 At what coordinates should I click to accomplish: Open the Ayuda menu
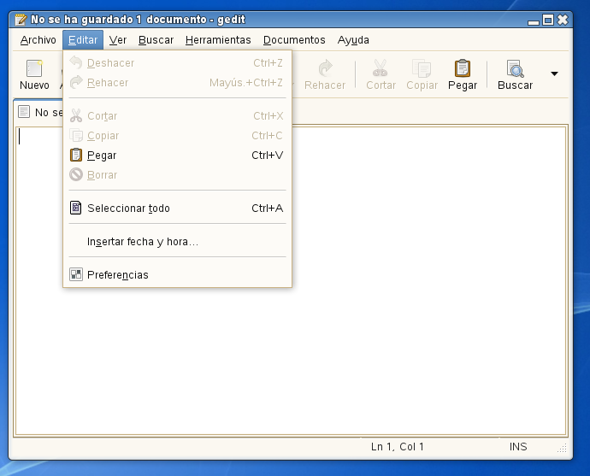coord(353,40)
